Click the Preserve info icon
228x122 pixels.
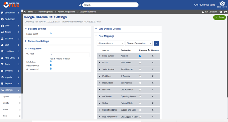click(149, 50)
